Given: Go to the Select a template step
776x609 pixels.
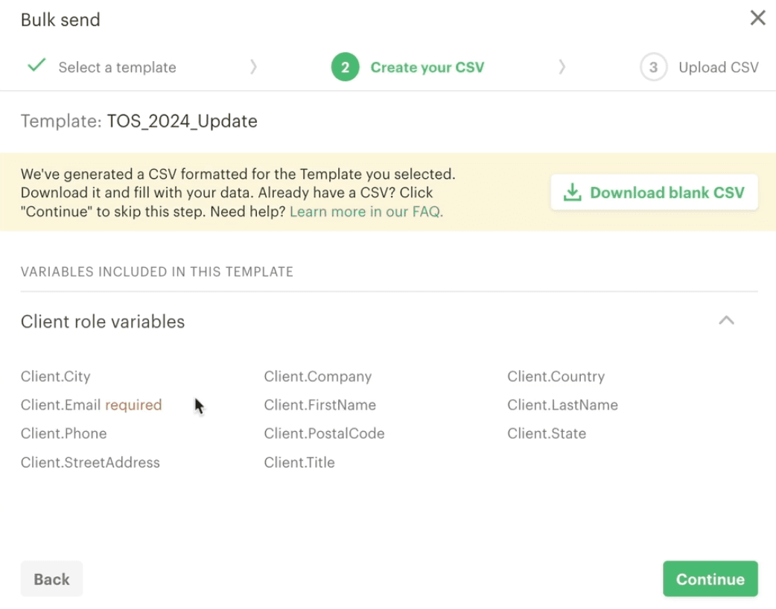Looking at the screenshot, I should pyautogui.click(x=117, y=67).
